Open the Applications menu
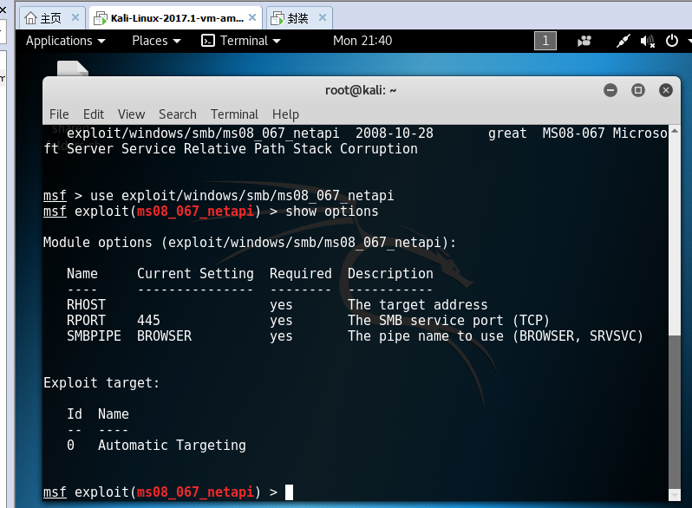The width and height of the screenshot is (692, 508). [65, 41]
